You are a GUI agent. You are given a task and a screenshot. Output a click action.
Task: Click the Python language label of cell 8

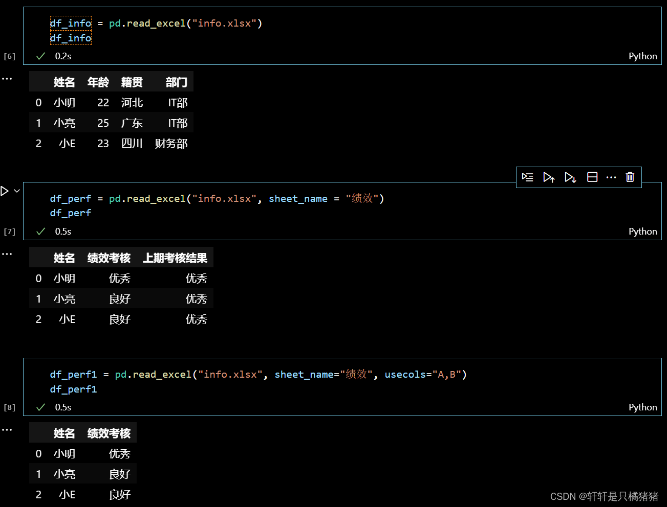pyautogui.click(x=643, y=407)
